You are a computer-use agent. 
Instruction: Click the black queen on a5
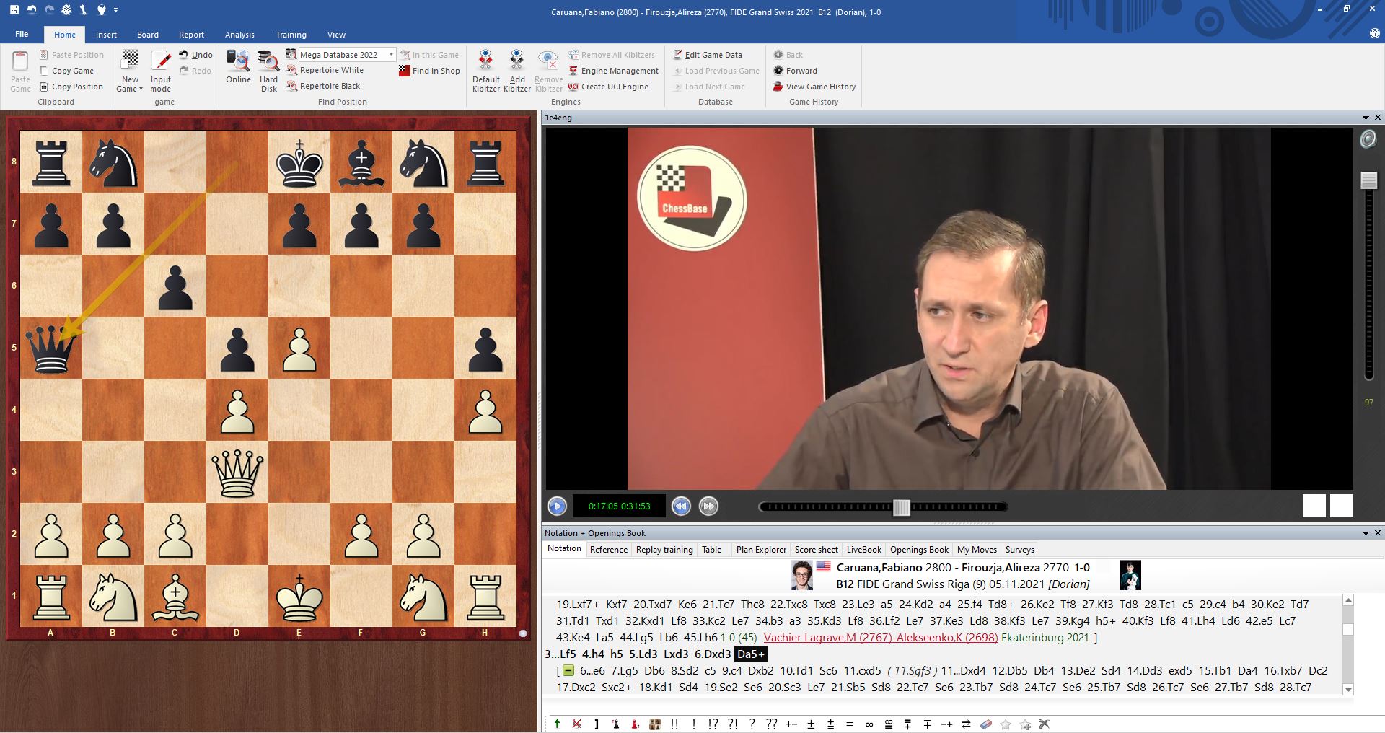[50, 348]
